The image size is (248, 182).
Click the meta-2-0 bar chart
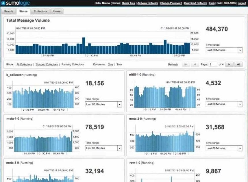point(165,142)
